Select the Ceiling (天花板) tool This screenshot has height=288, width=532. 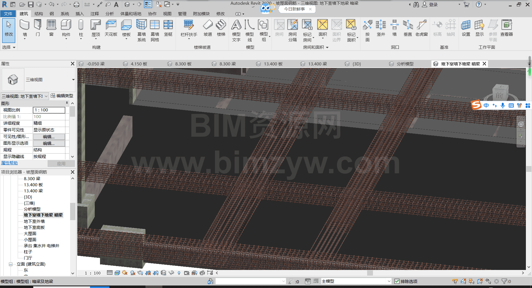tap(111, 28)
